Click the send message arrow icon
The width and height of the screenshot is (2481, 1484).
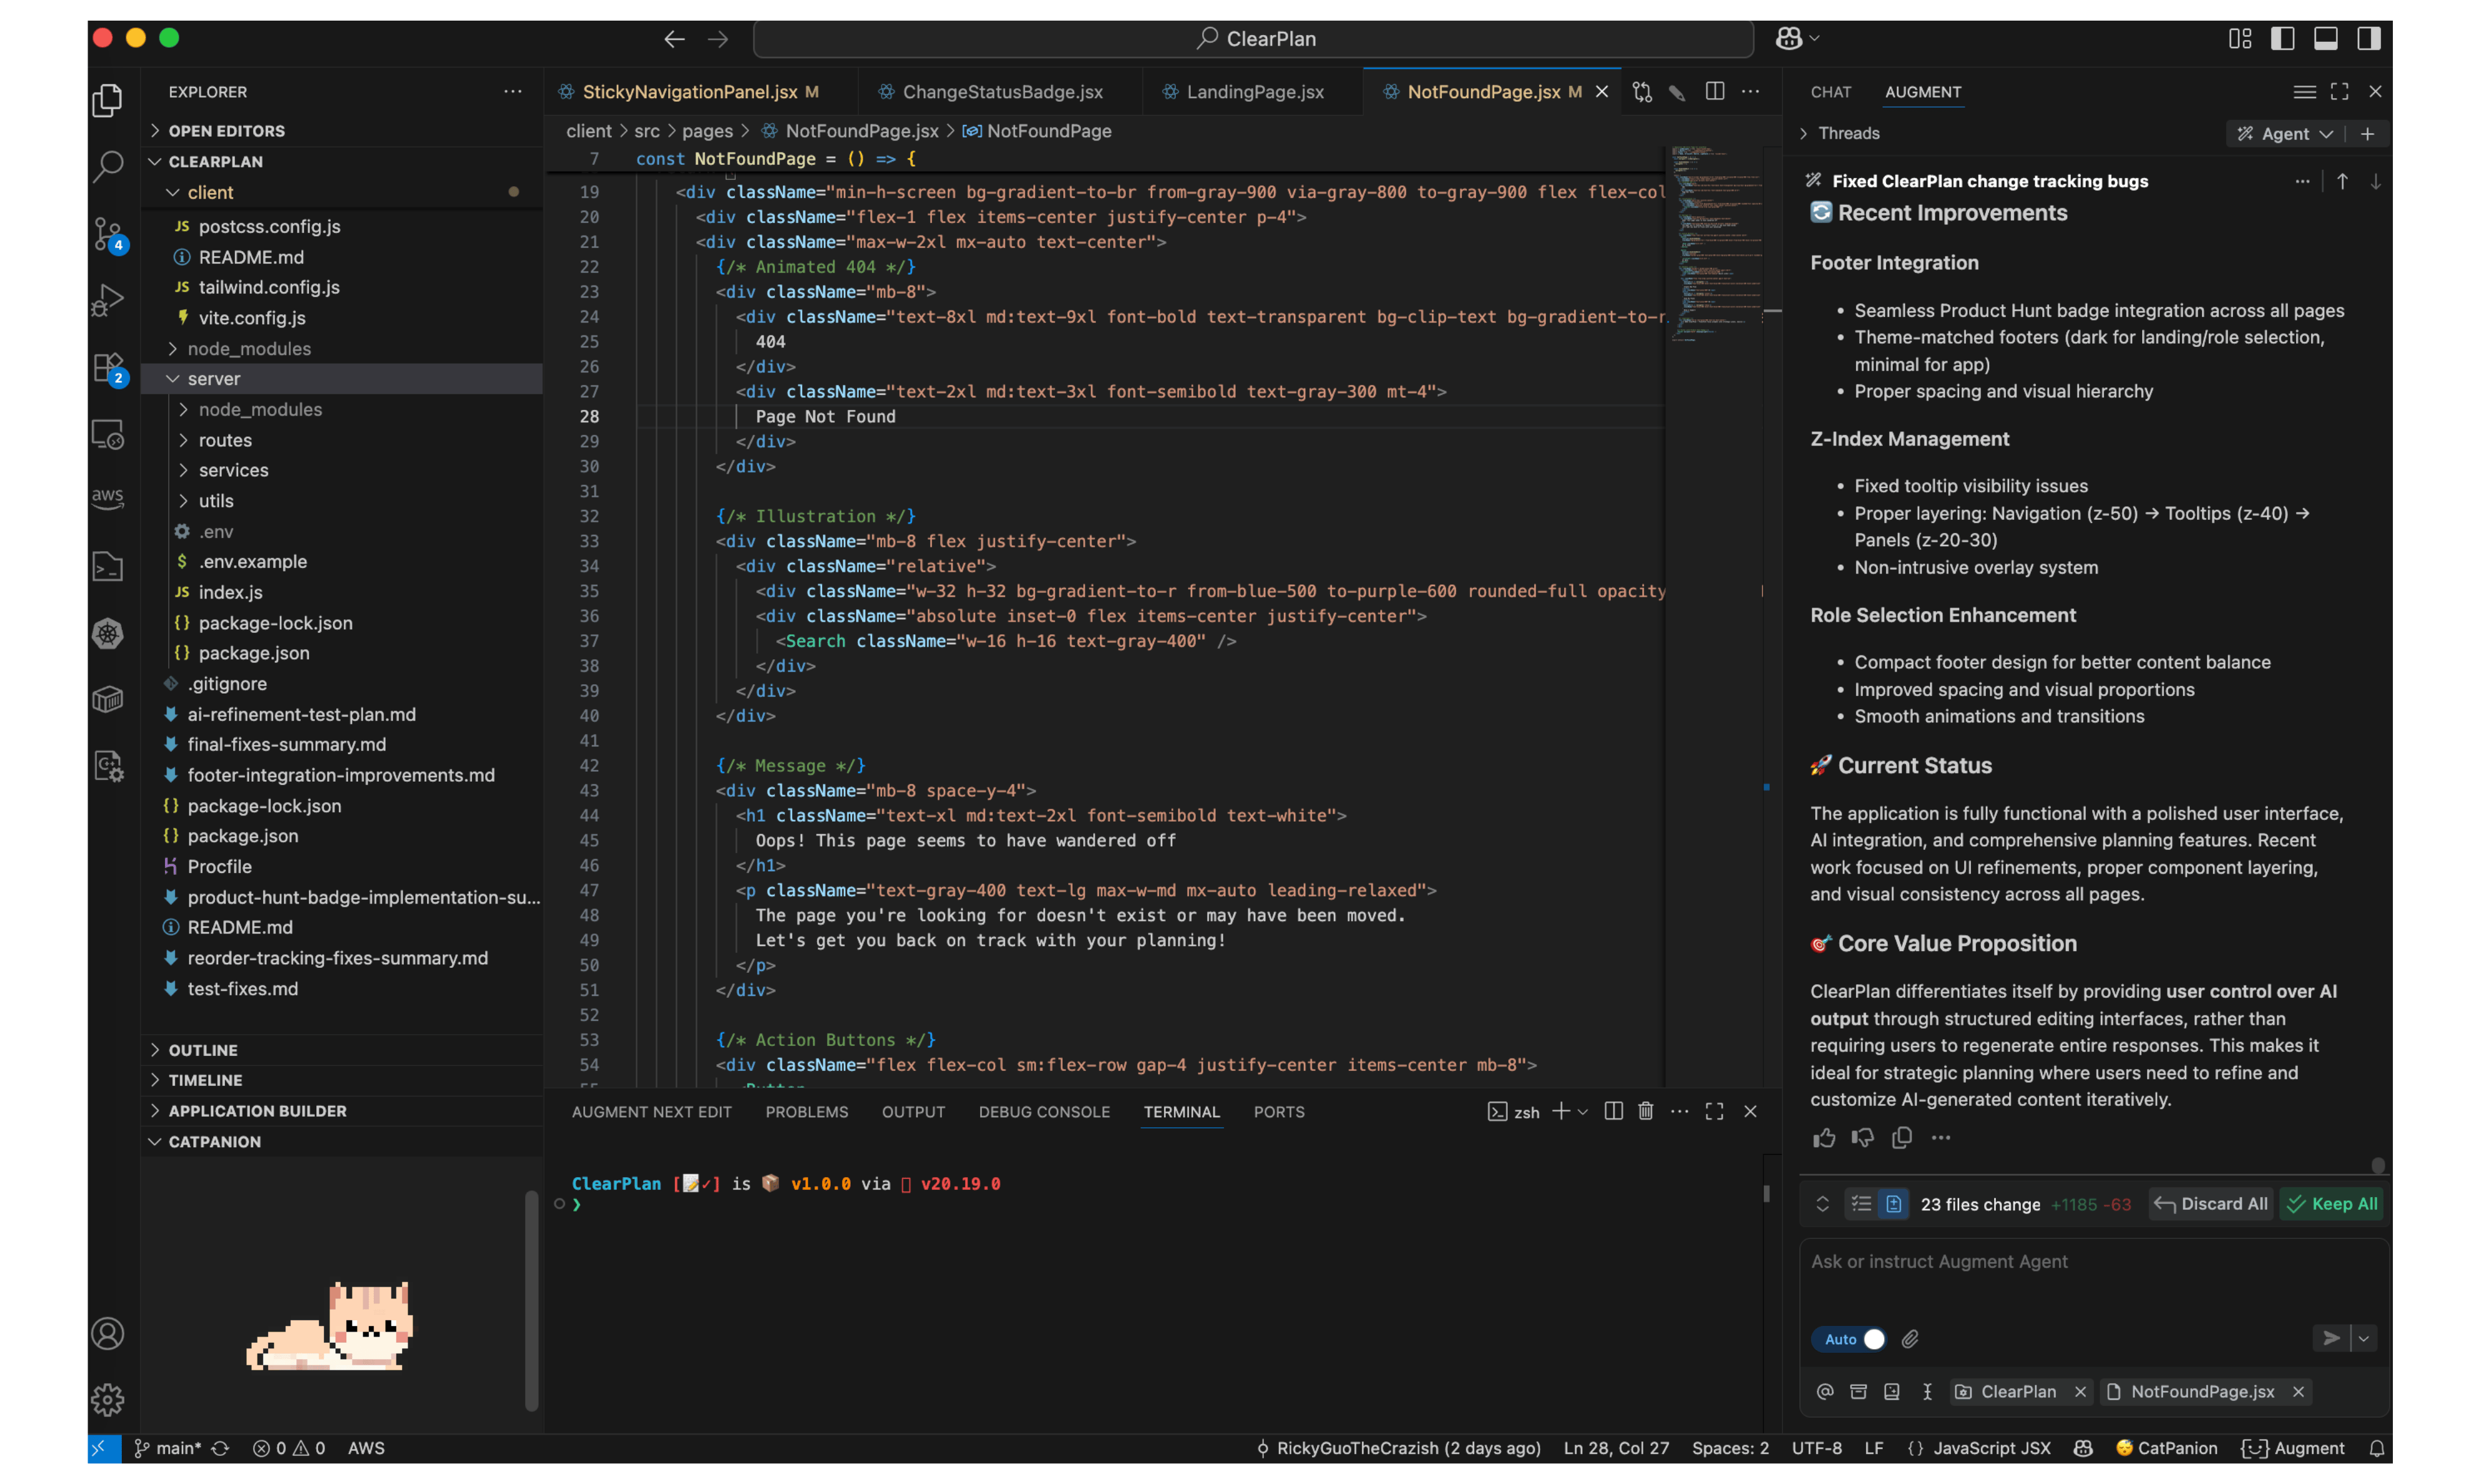point(2331,1338)
